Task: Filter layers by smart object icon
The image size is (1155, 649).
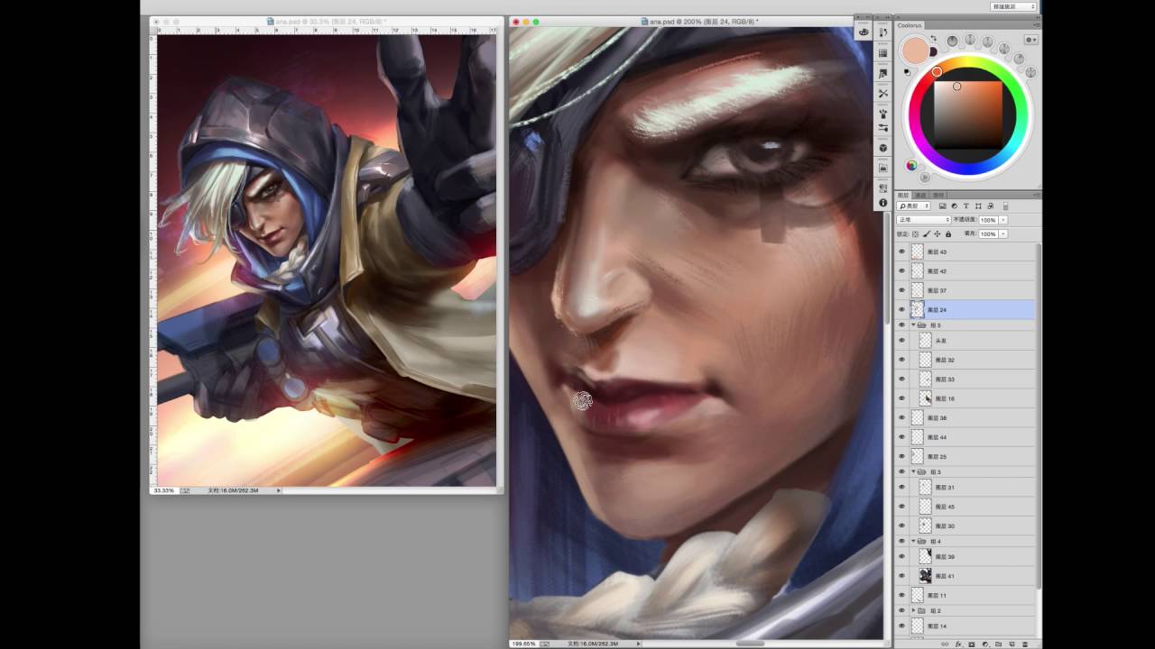Action: click(x=991, y=206)
